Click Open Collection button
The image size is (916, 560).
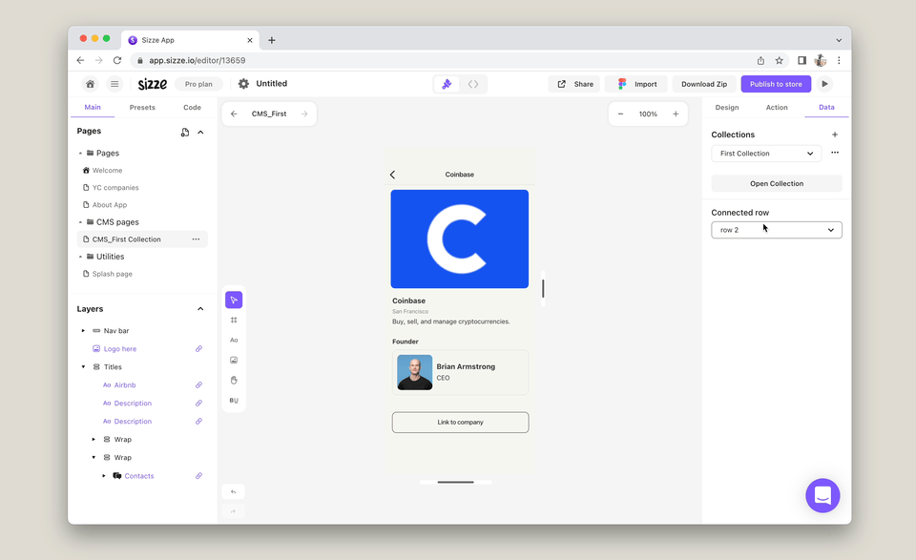coord(777,183)
